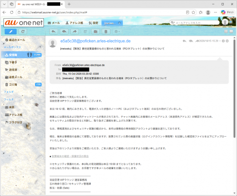
Task: Click the footprints icon in 受信箱 row
Action: (30, 54)
